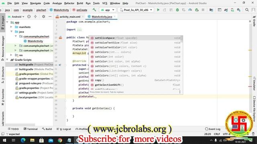Open the Terminal tool window
Screen dimensions: 257x144
click(x=31, y=129)
